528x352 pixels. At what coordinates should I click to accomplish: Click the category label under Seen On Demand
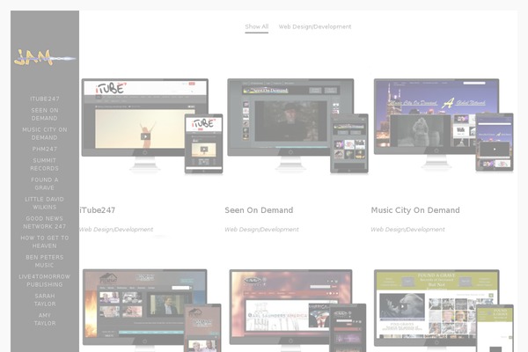click(x=261, y=230)
